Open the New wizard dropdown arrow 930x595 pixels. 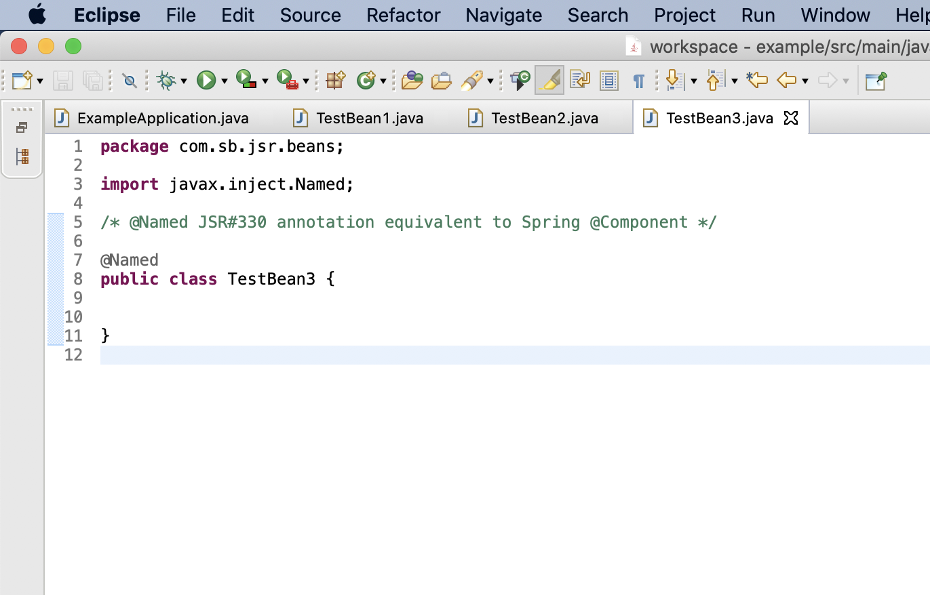coord(40,81)
